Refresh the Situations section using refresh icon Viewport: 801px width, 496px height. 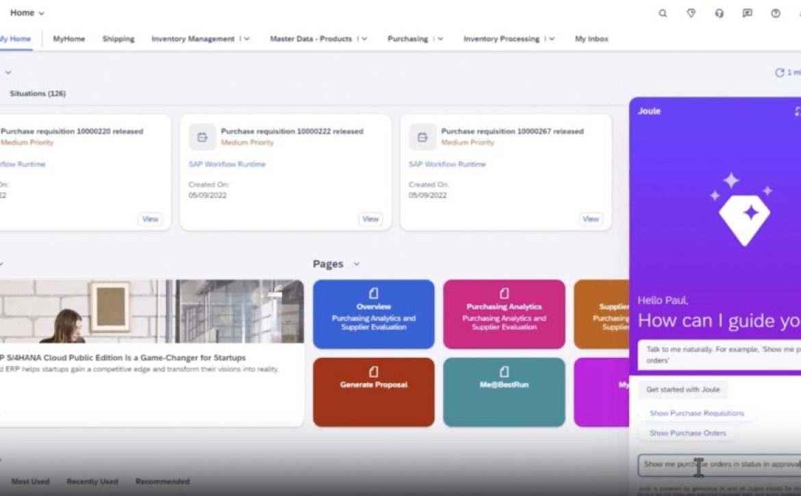pyautogui.click(x=779, y=73)
